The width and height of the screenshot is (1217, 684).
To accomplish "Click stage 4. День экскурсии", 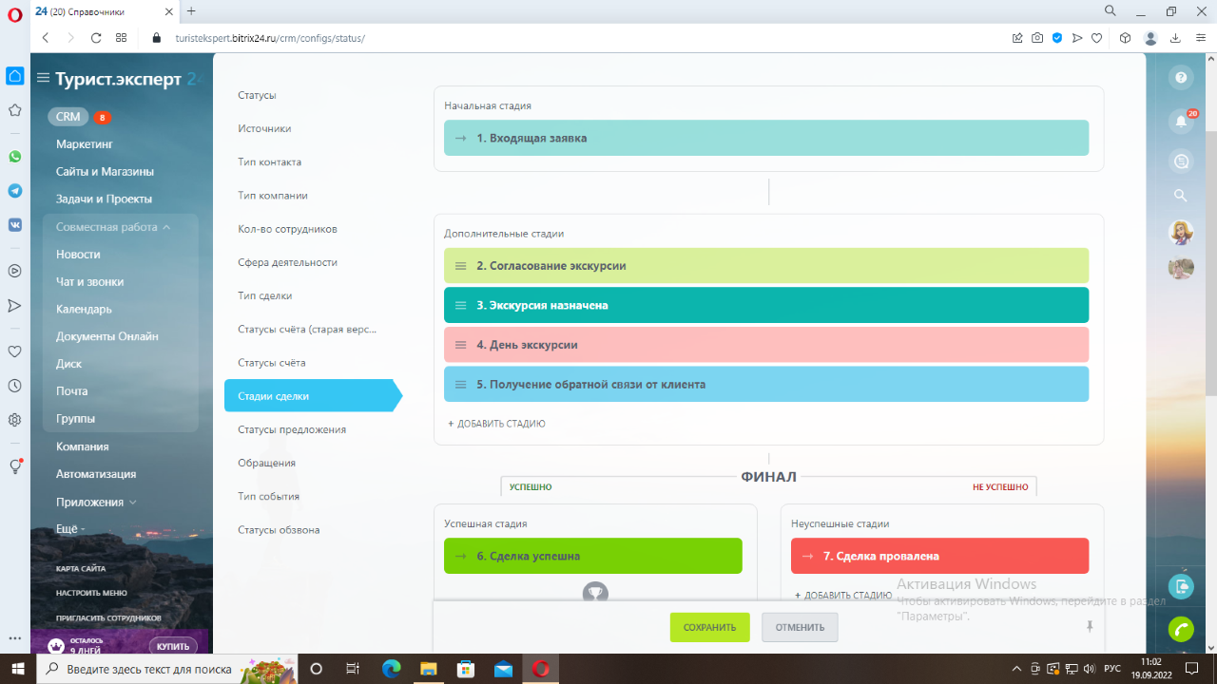I will pos(766,345).
